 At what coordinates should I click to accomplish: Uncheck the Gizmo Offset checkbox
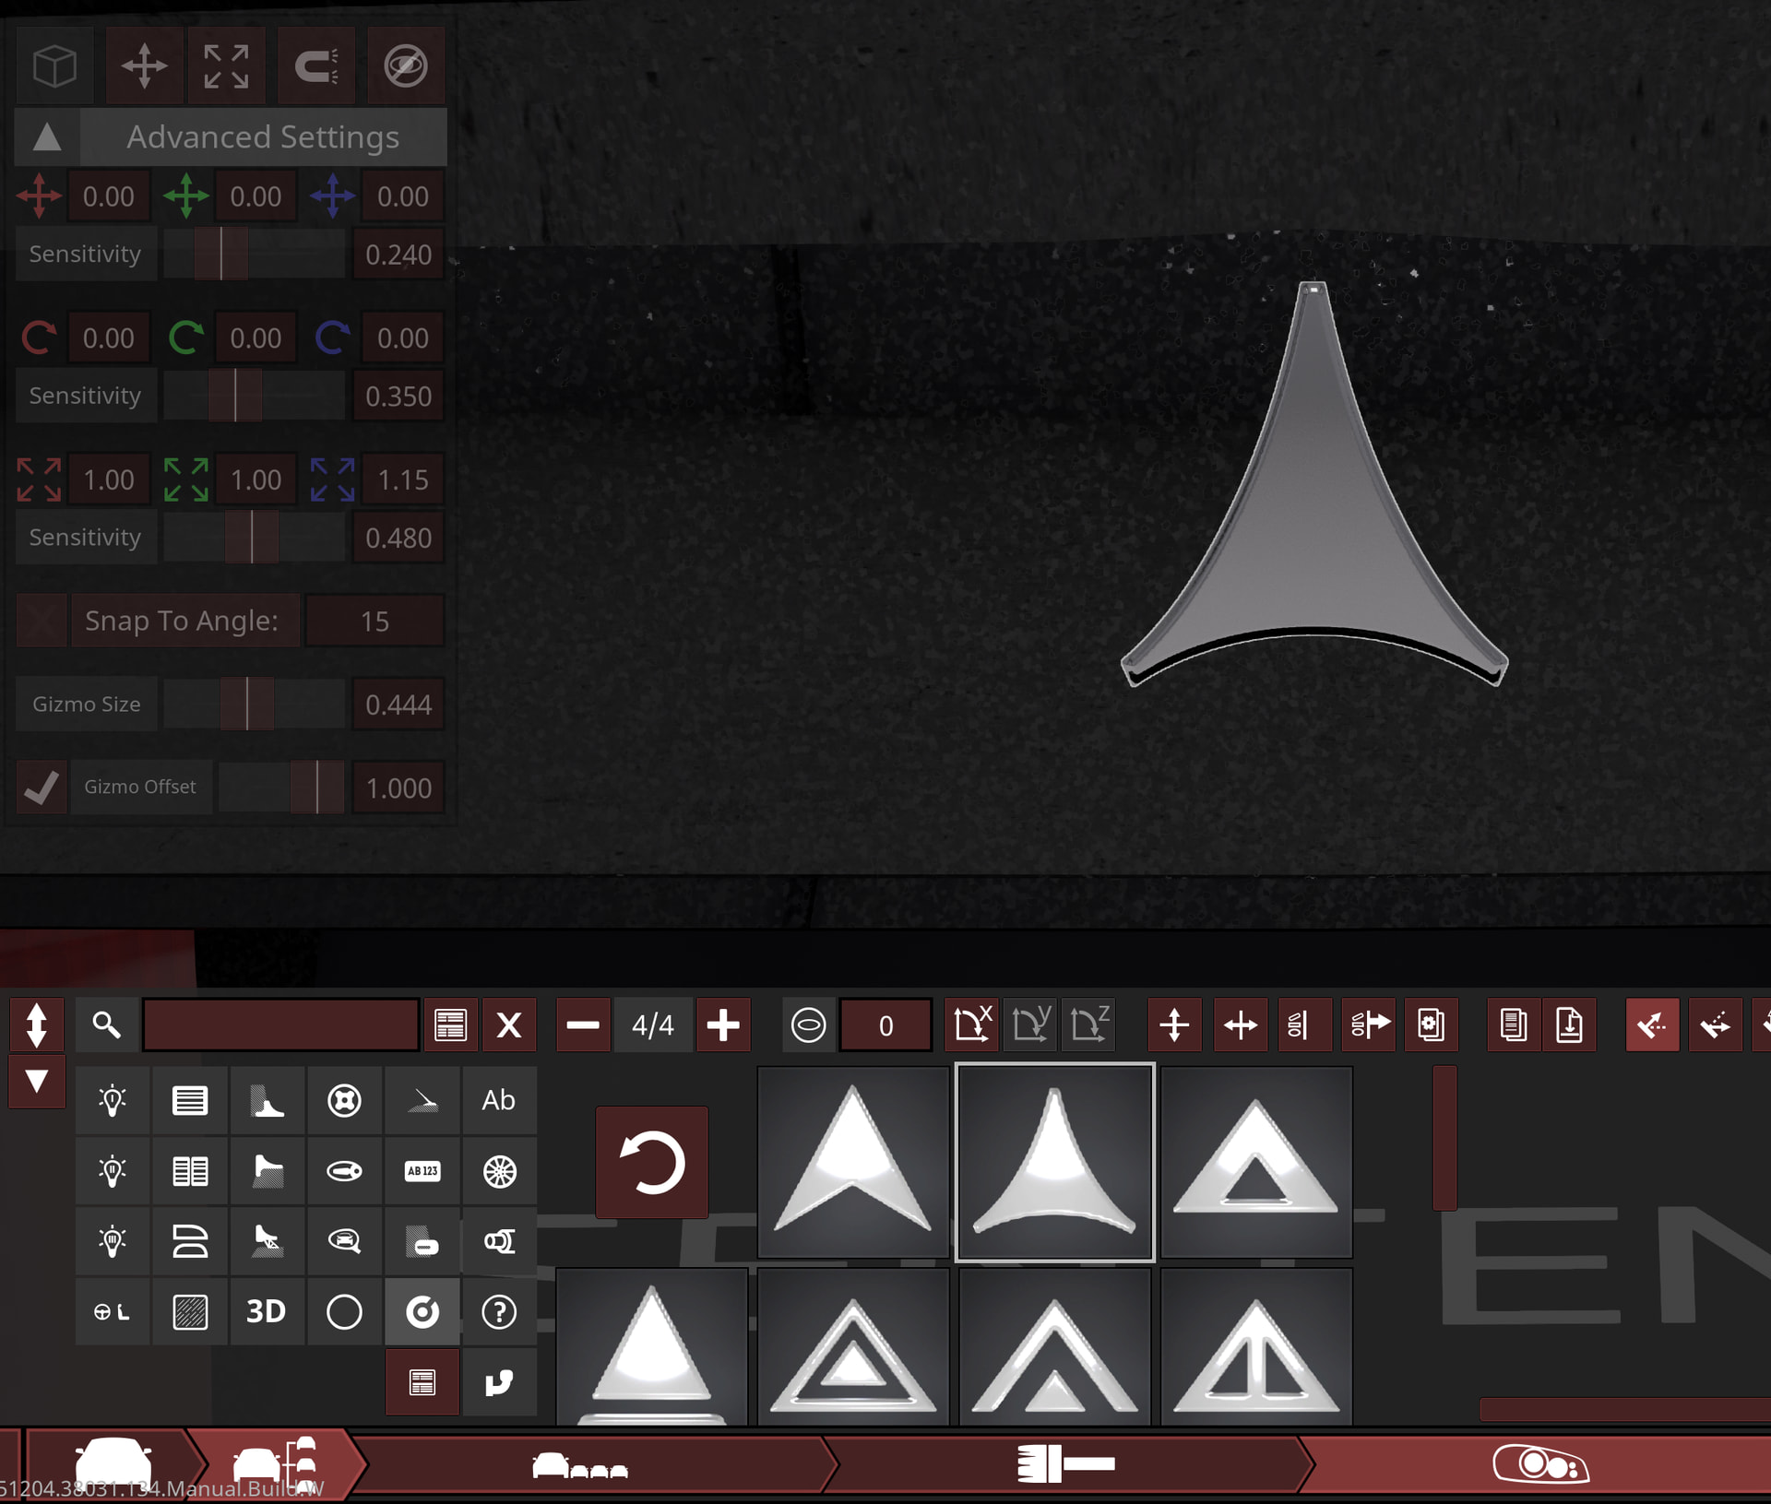click(42, 788)
